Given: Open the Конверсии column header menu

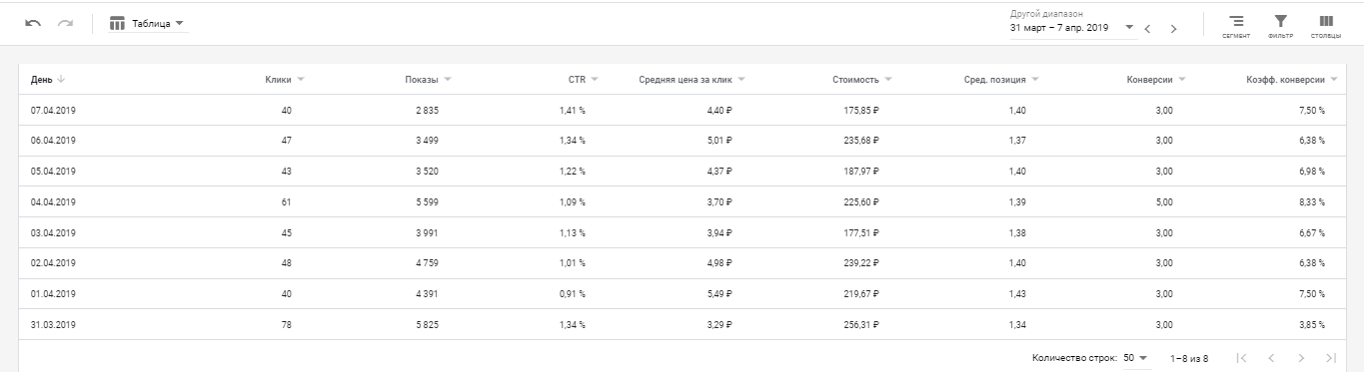Looking at the screenshot, I should pos(1156,79).
